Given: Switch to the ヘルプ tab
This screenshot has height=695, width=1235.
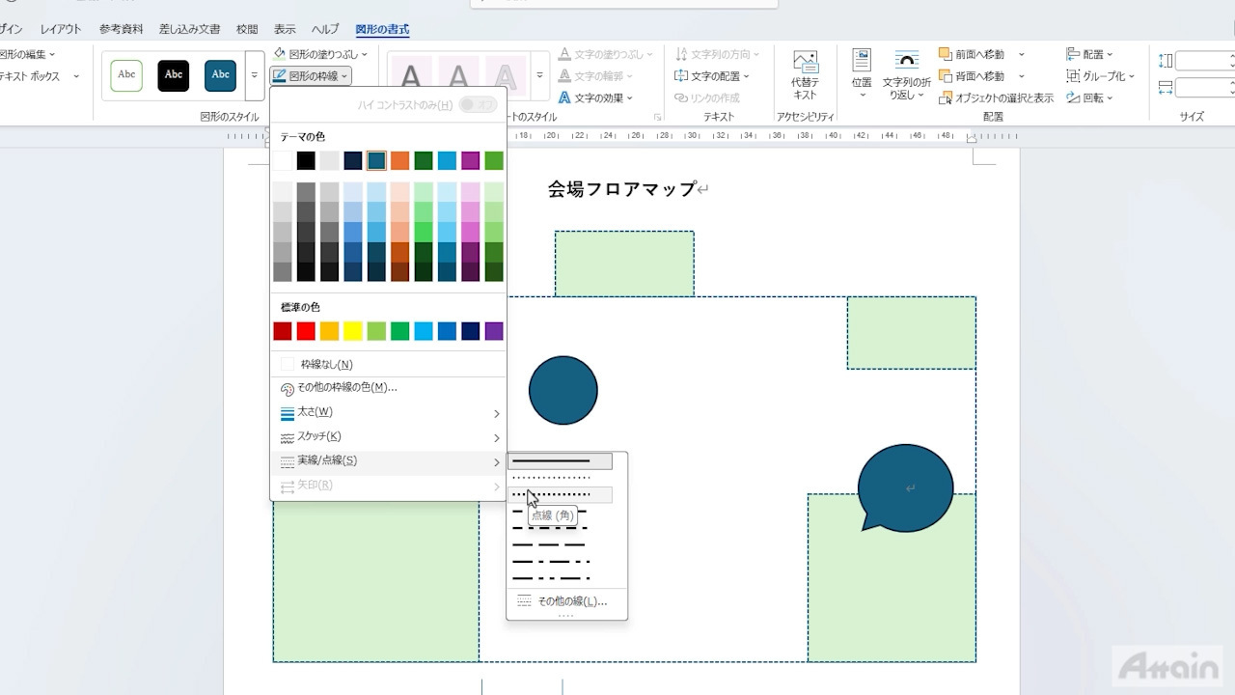Looking at the screenshot, I should point(325,29).
